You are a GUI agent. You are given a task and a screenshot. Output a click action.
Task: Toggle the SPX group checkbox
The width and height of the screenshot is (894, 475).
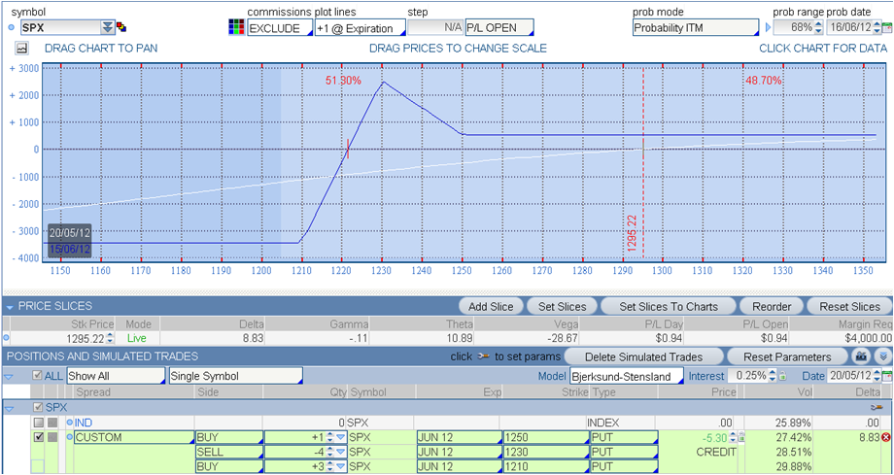click(38, 407)
